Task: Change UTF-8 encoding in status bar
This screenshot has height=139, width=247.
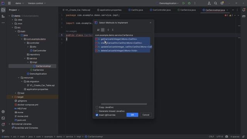Action: [220, 137]
